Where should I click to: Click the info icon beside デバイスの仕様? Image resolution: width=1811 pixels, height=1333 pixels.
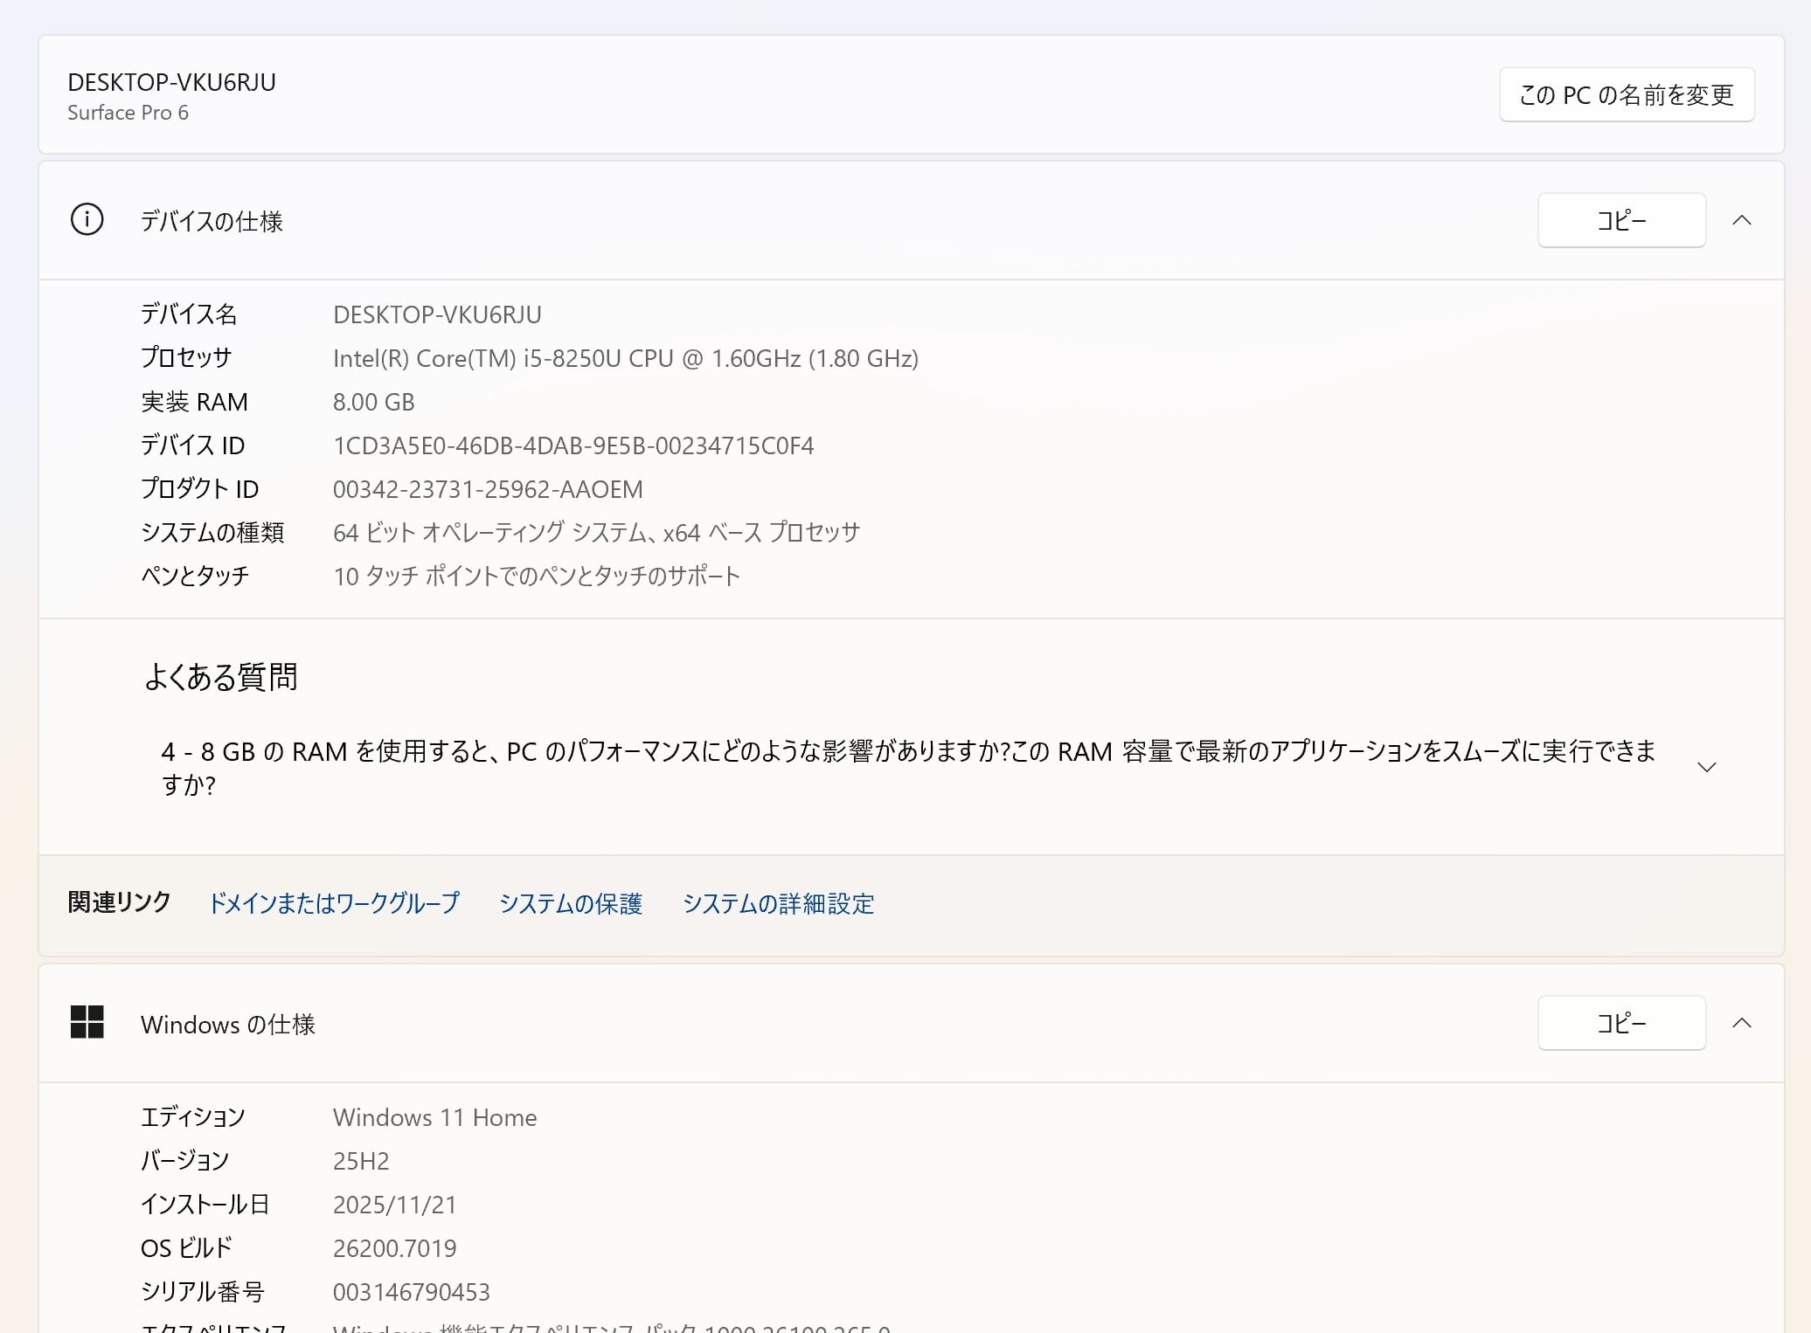point(87,219)
